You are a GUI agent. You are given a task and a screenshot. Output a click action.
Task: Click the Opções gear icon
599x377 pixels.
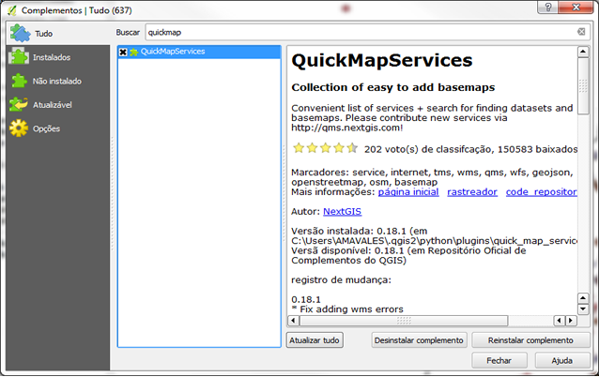tap(19, 128)
